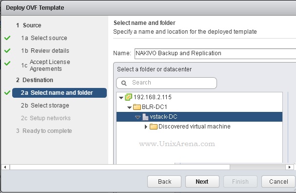Open step 2c Setup networks
Image resolution: width=296 pixels, height=193 pixels.
coord(46,118)
